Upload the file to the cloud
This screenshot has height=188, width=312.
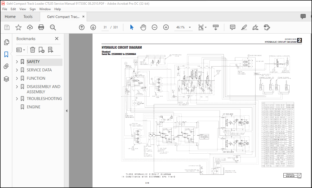tap(30, 27)
